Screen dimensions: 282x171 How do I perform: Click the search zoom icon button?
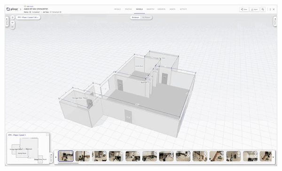coord(263,9)
